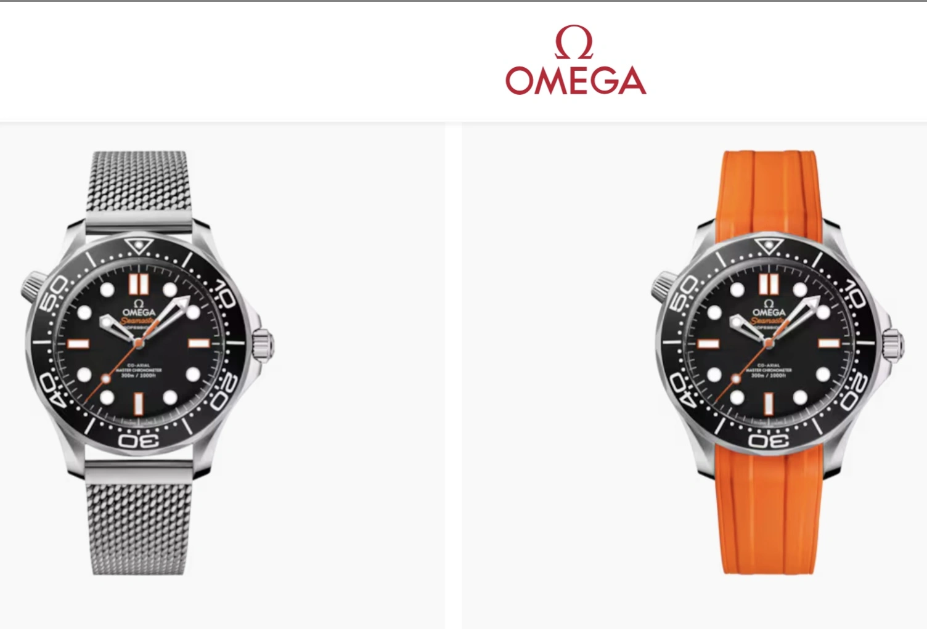Click the helium valve on orange strap watch
Viewport: 927px width, 629px height.
click(x=664, y=282)
